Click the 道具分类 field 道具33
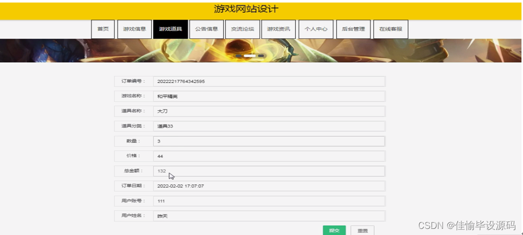The height and width of the screenshot is (235, 523). pyautogui.click(x=269, y=126)
